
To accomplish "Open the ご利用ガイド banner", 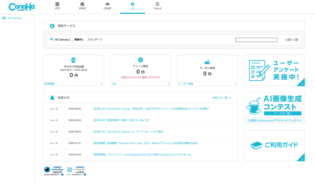I will tap(274, 146).
